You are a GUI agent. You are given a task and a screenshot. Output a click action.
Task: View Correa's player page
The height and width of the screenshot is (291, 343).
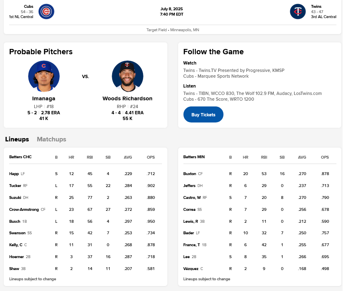(189, 210)
